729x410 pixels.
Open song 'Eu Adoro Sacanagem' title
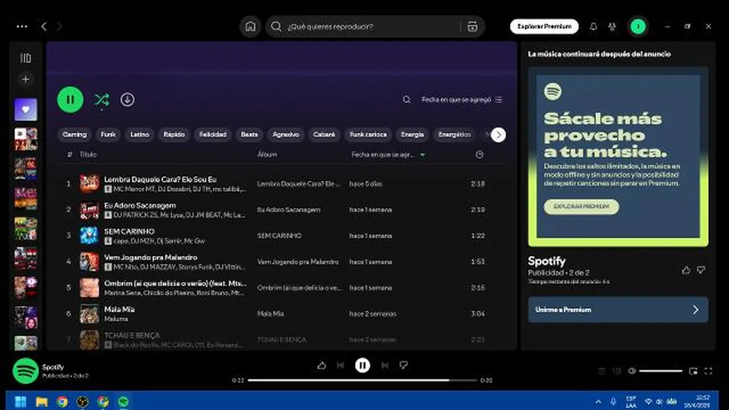coord(140,205)
